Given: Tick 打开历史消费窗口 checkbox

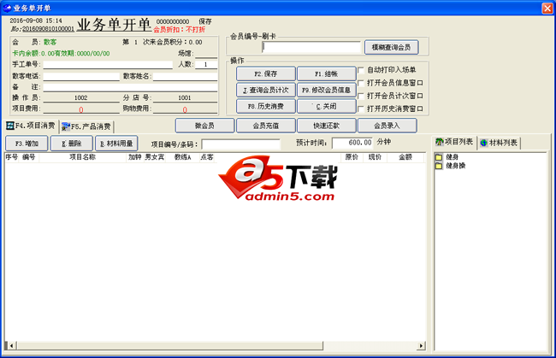Looking at the screenshot, I should coord(361,109).
